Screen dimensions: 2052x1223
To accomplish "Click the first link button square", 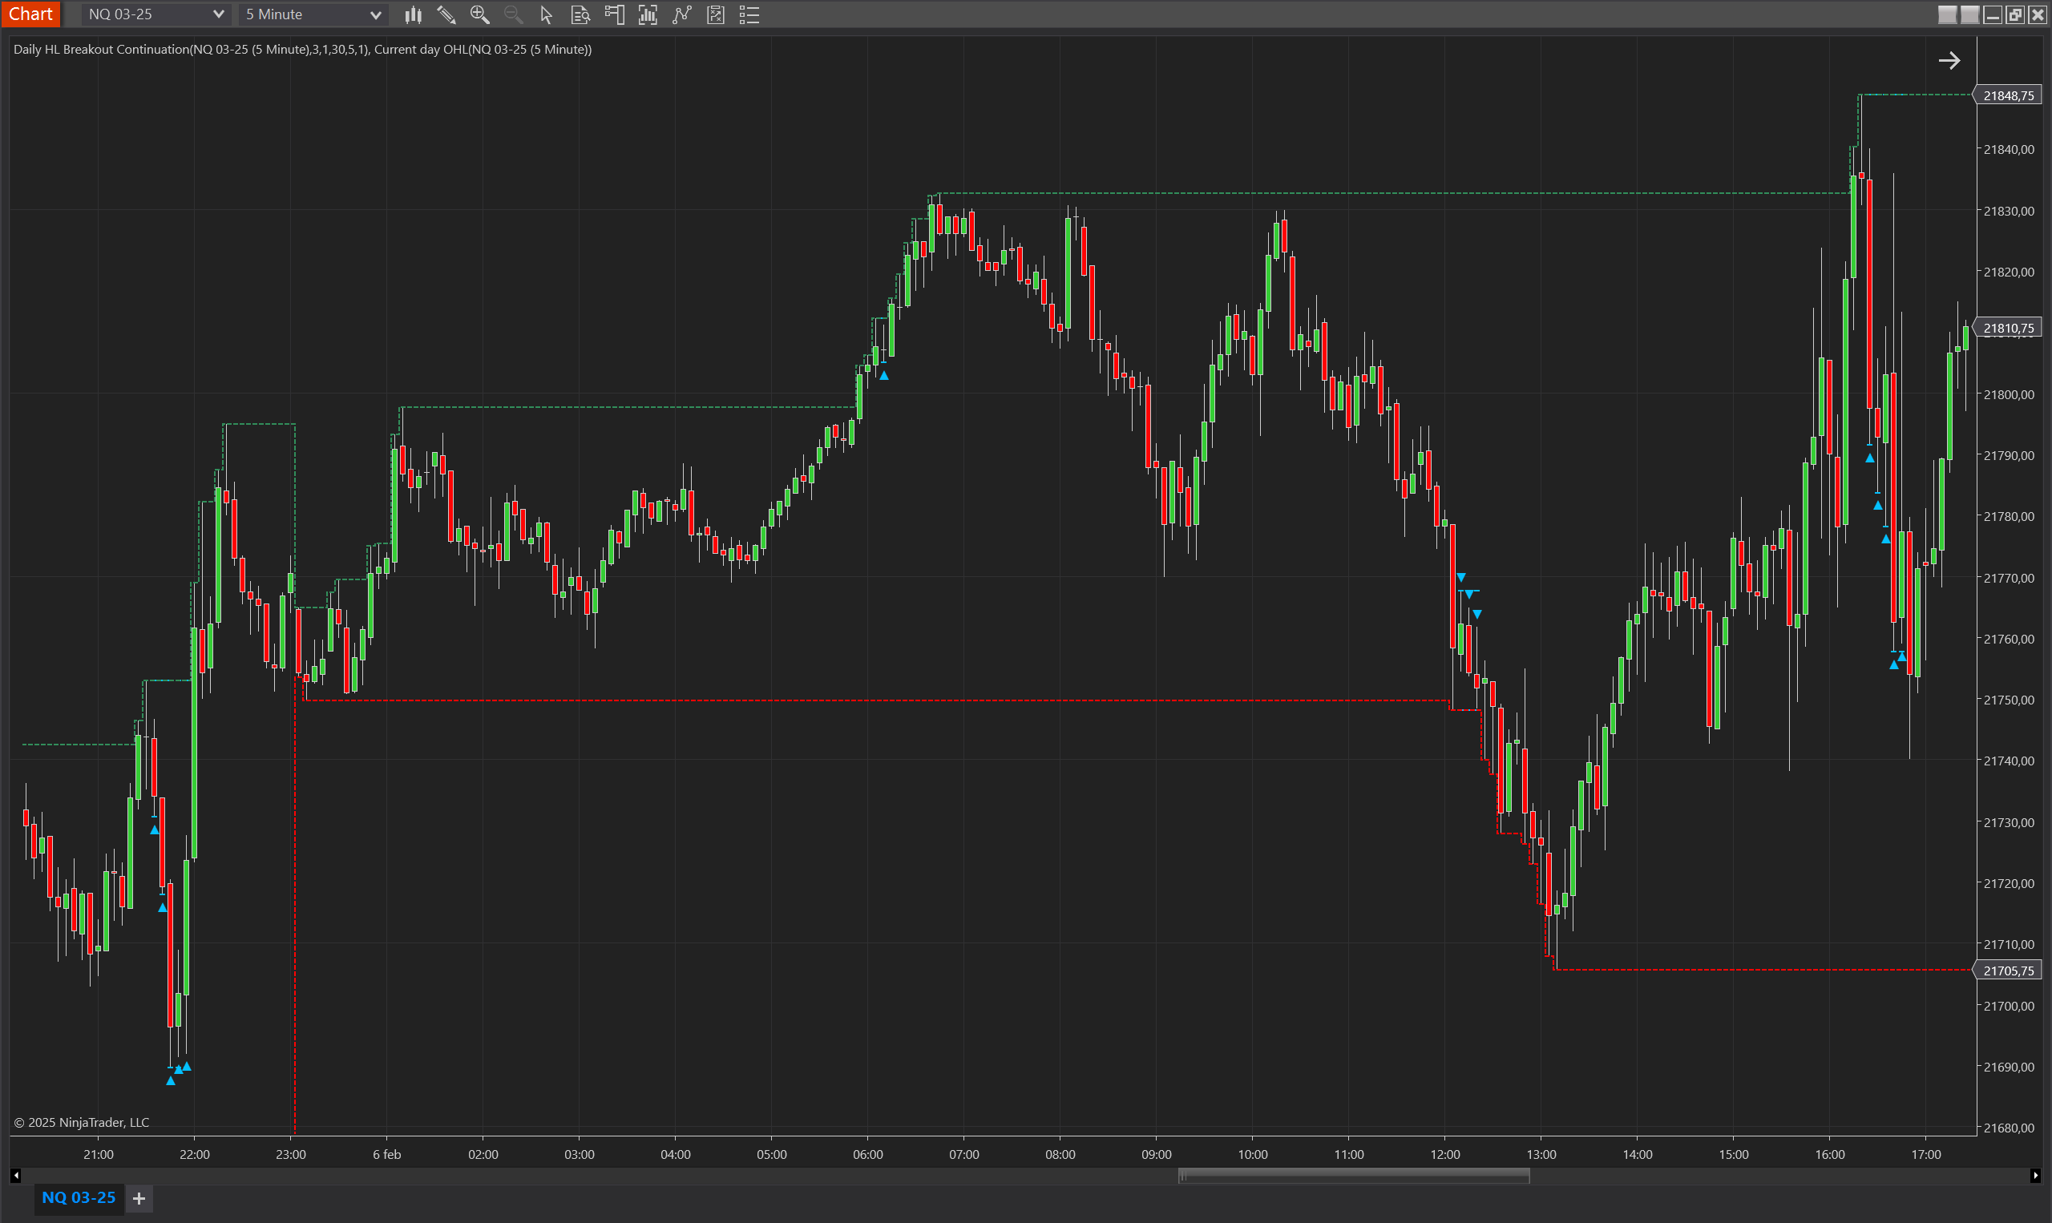I will (1947, 14).
